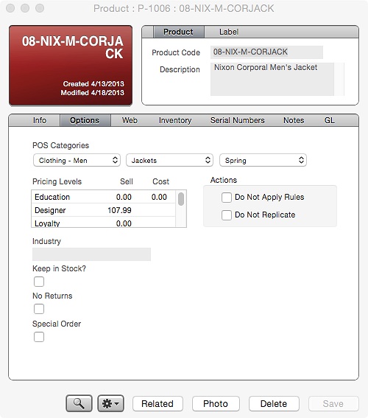This screenshot has width=368, height=418.
Task: Expand the Spring season dropdown
Action: click(263, 160)
